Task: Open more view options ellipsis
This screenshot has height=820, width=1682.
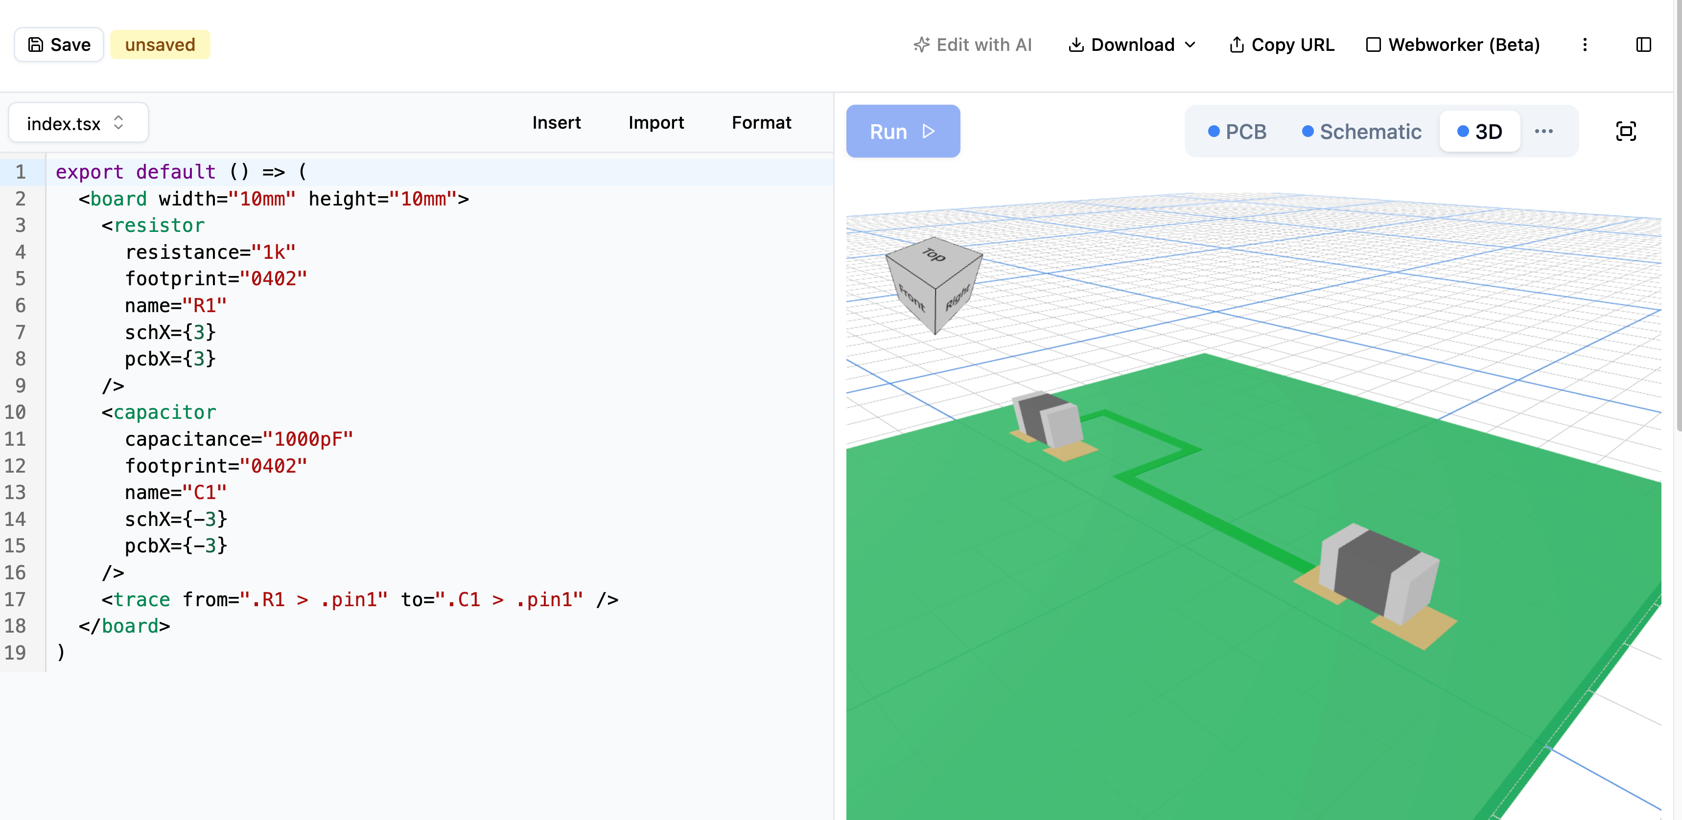Action: (x=1543, y=131)
